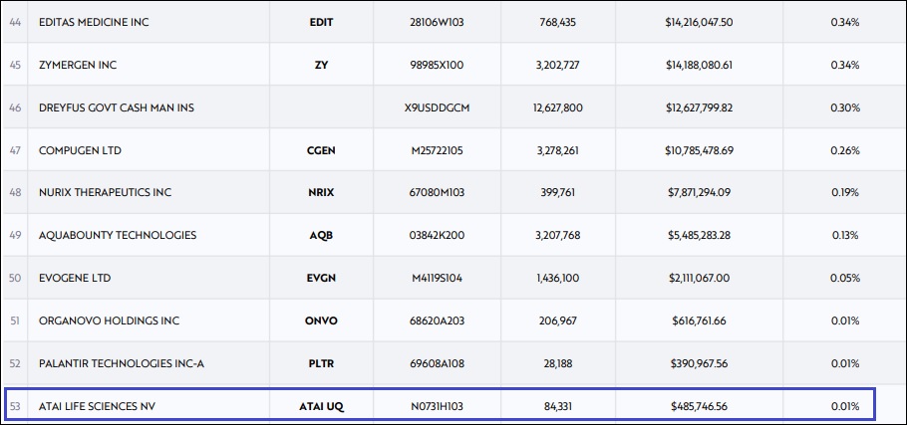Click CUSIP X9USDDGCM
Image resolution: width=907 pixels, height=425 pixels.
pos(437,107)
